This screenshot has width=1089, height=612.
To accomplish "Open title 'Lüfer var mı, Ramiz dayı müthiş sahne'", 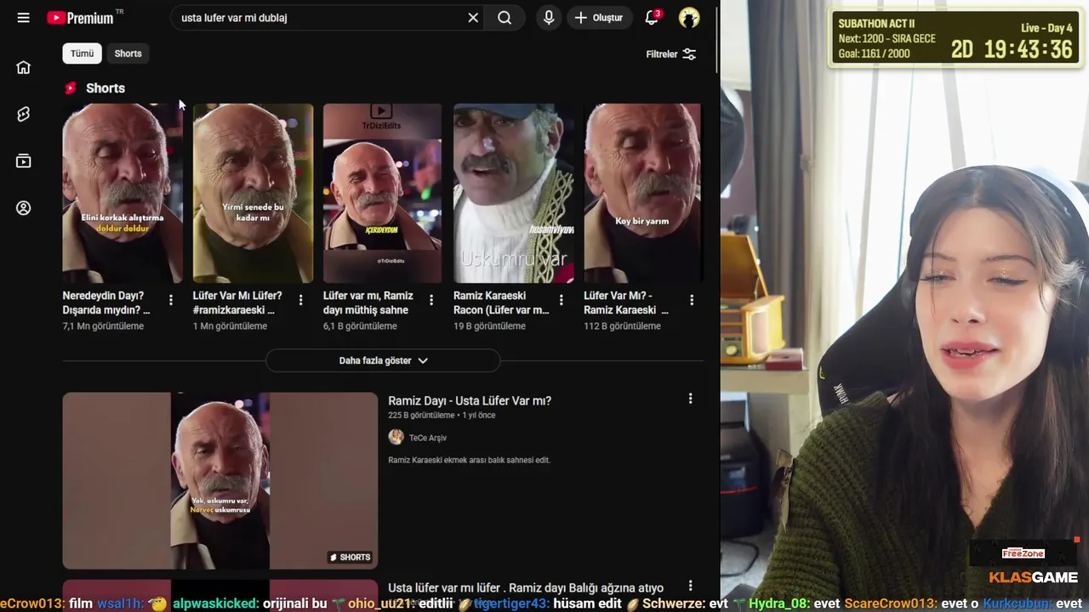I will click(368, 303).
